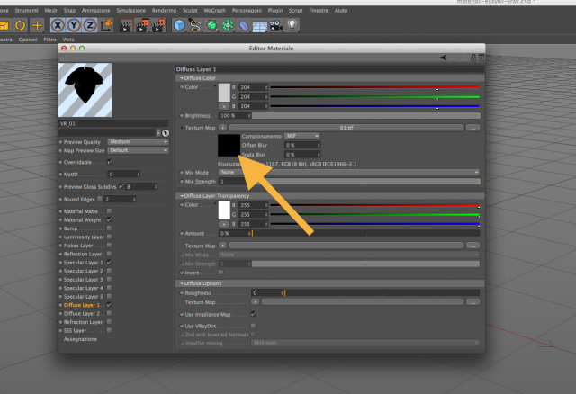Disable Preview Gloss Subdivs checkbox

click(x=121, y=186)
